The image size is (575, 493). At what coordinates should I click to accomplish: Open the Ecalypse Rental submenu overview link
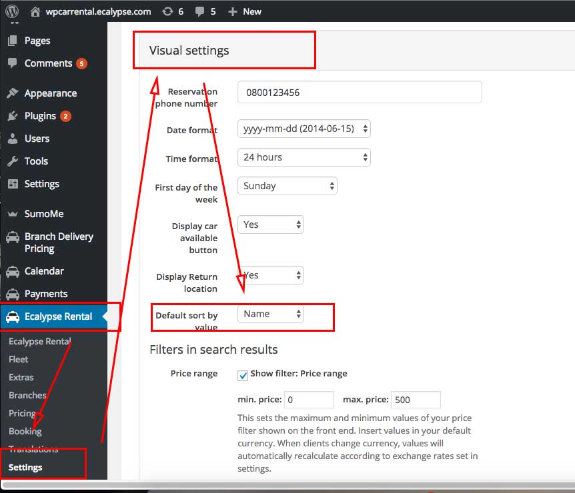[39, 341]
